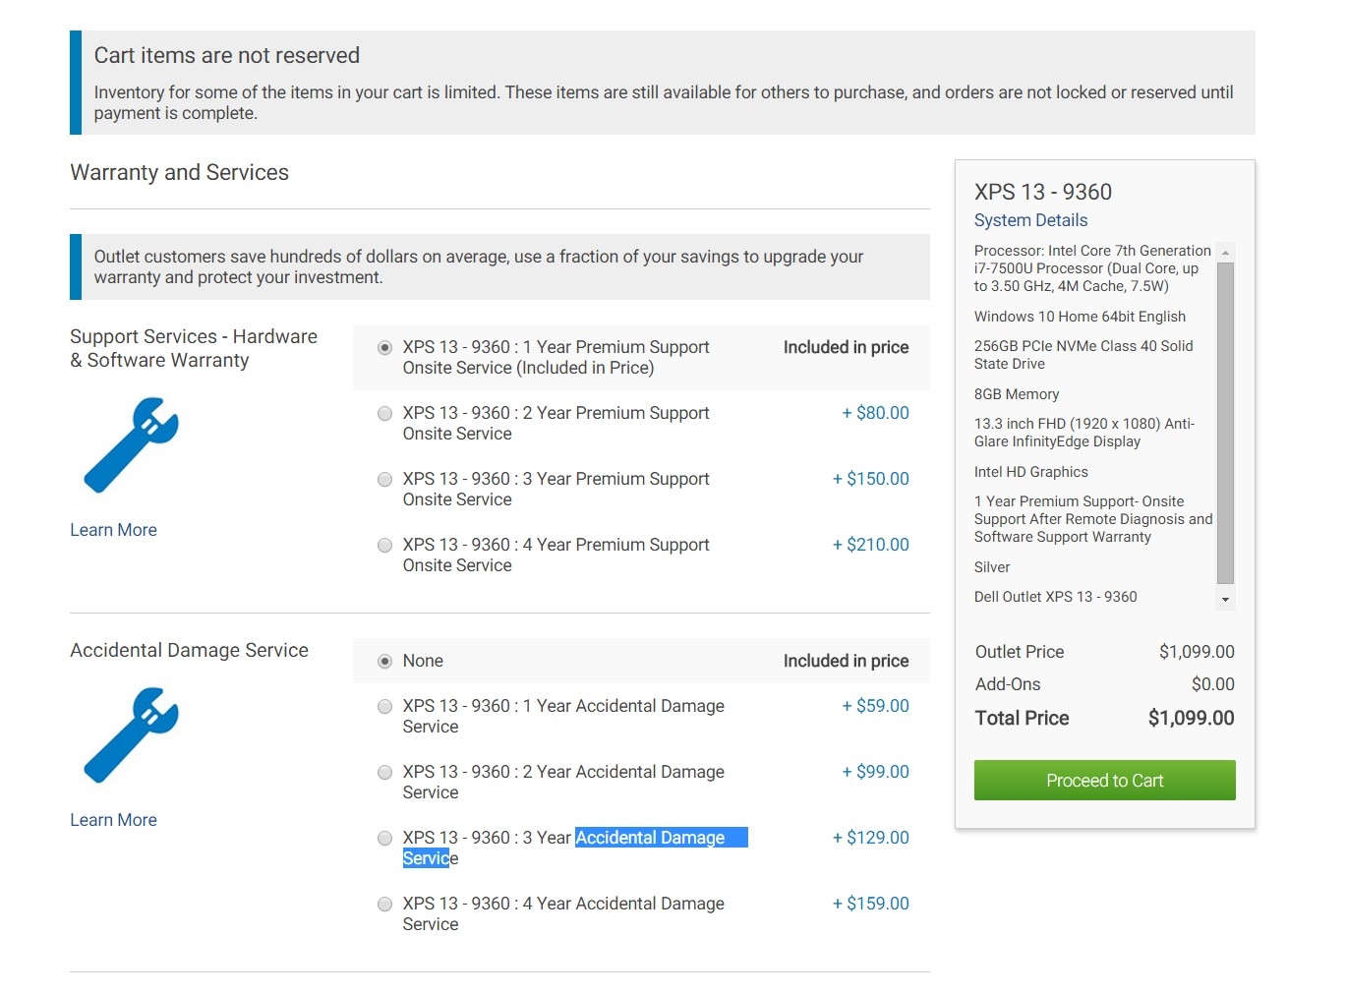The height and width of the screenshot is (995, 1346).
Task: Click the + $159.00 price text
Action: [x=871, y=904]
